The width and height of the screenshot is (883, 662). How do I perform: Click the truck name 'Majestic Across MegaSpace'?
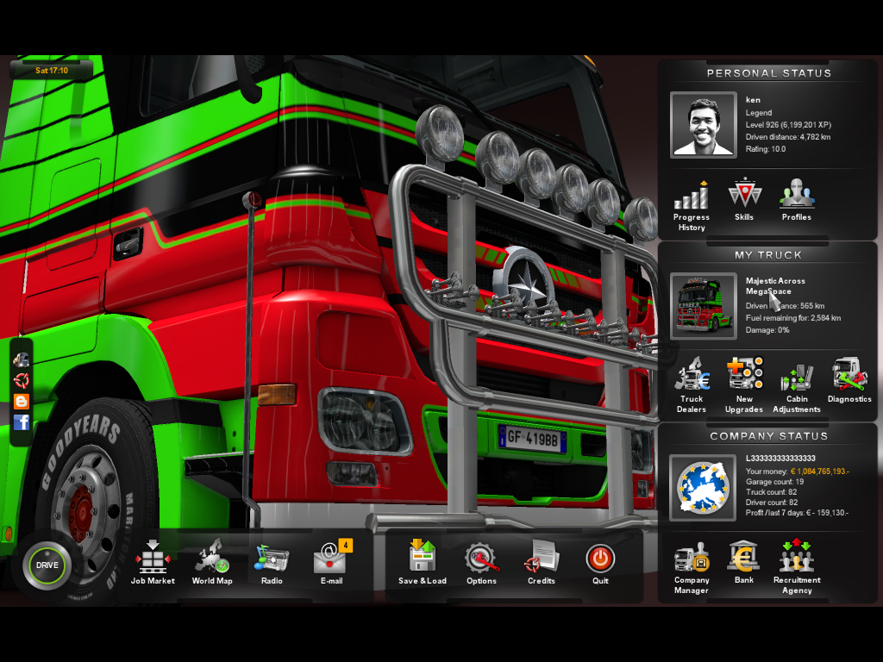(x=775, y=286)
